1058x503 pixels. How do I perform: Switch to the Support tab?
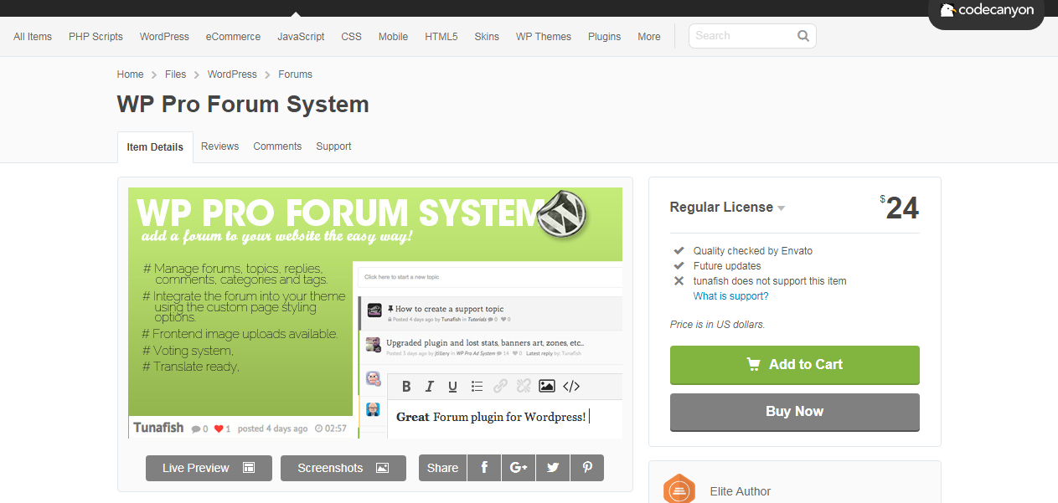point(333,146)
